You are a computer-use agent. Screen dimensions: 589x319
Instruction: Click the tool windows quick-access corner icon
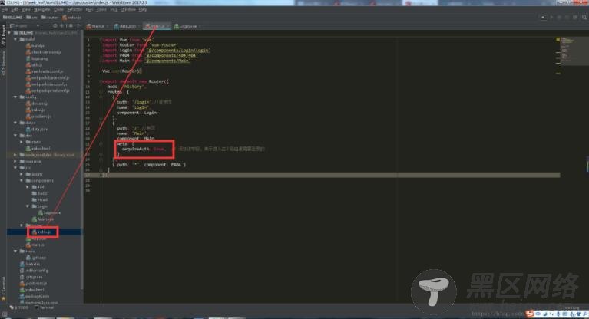point(4,314)
